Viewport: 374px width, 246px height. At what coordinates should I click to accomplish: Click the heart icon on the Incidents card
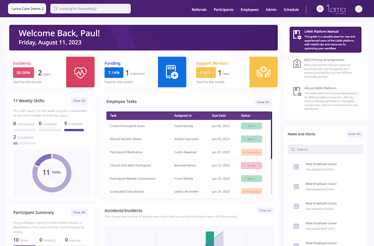(x=80, y=72)
